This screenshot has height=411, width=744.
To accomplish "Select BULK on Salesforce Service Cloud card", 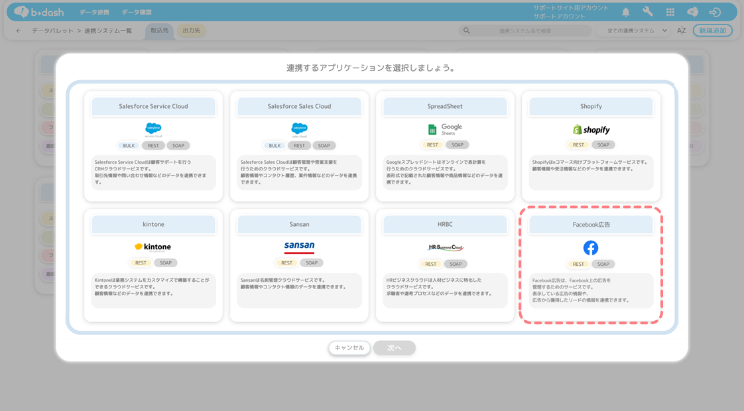I will pyautogui.click(x=129, y=146).
